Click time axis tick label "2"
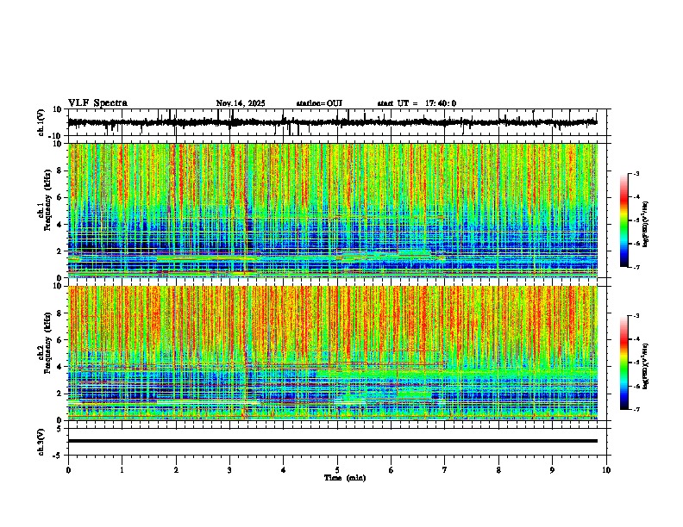The image size is (683, 527). click(x=176, y=470)
